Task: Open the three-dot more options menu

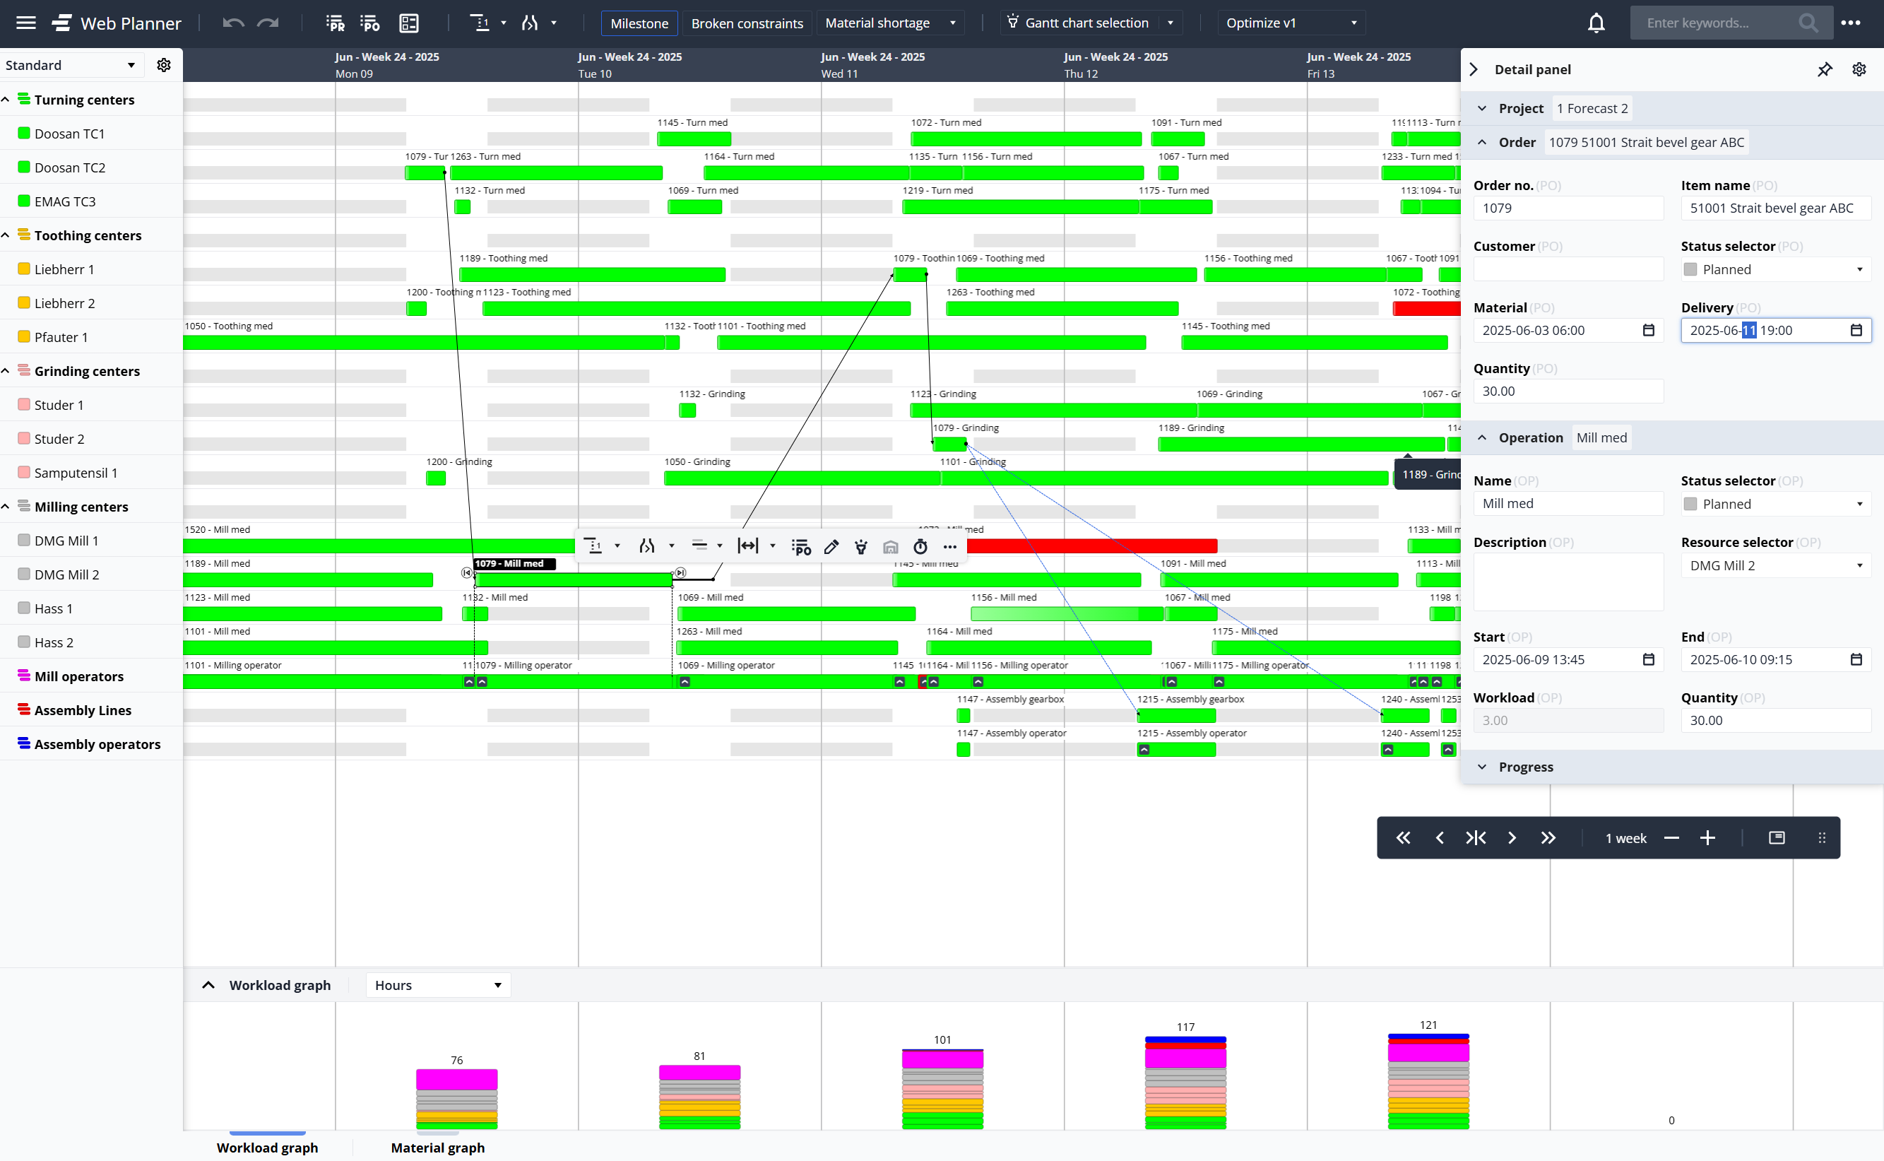Action: point(1851,23)
